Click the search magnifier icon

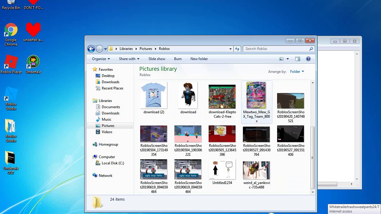coord(311,49)
